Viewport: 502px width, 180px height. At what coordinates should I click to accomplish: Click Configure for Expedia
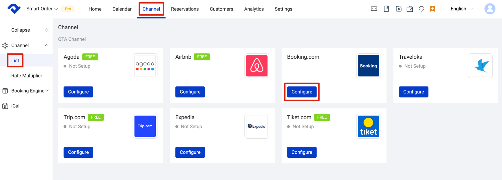[x=190, y=152]
